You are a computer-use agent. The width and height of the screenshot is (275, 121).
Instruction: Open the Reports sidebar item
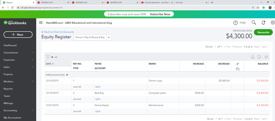click(8, 89)
